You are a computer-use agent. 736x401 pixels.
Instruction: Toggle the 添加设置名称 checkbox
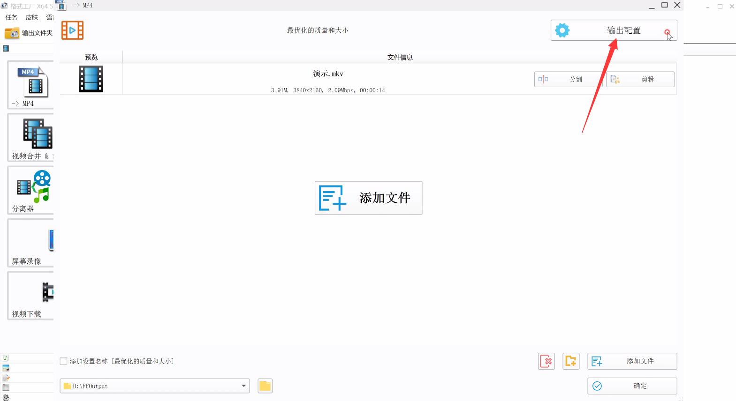click(64, 361)
